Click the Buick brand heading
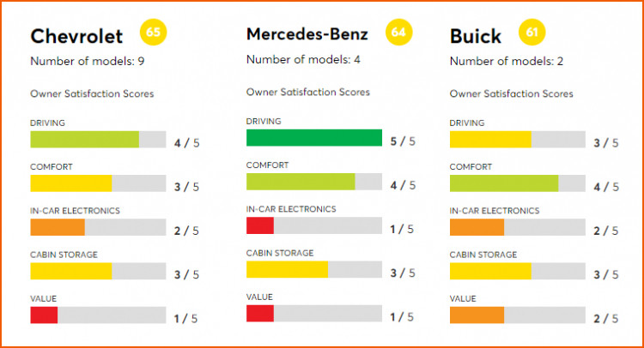The width and height of the screenshot is (644, 348). click(476, 36)
